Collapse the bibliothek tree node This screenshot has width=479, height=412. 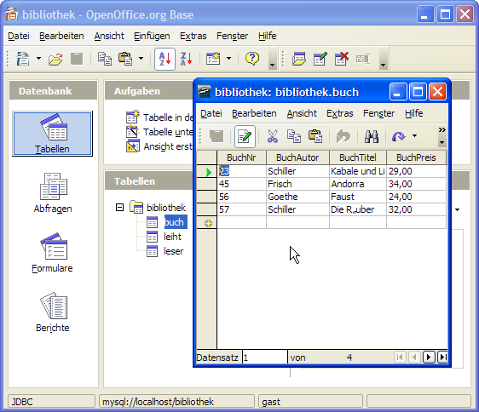(x=119, y=208)
